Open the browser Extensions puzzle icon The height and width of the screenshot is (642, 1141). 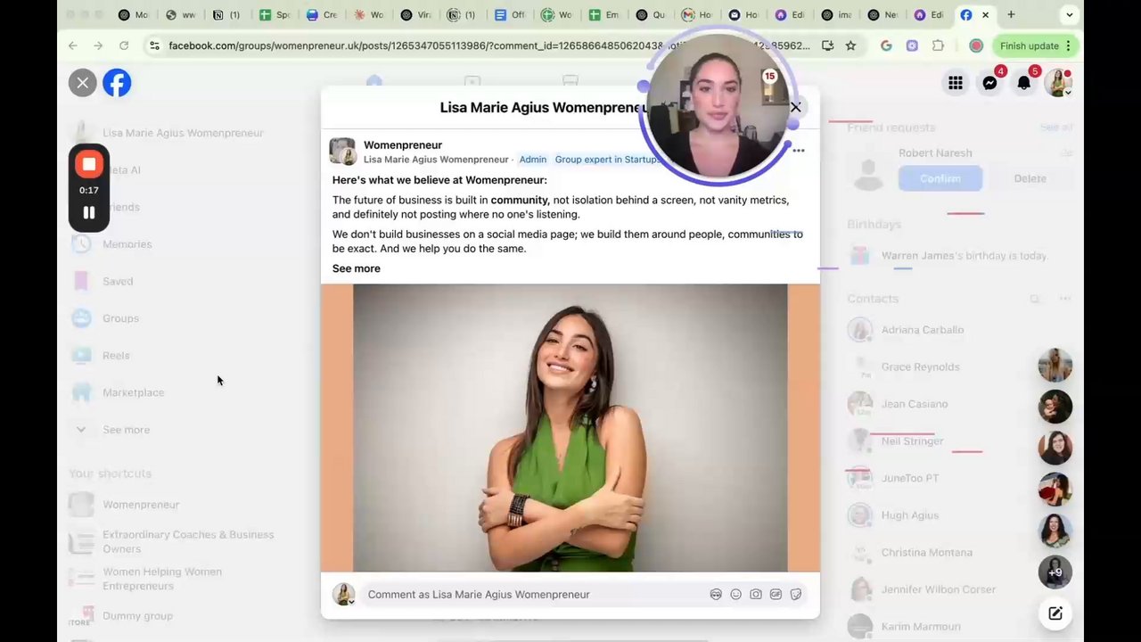coord(938,45)
